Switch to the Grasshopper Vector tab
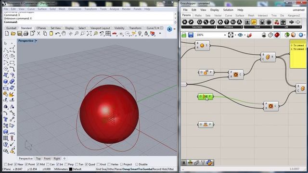The height and width of the screenshot is (173, 308). 218,15
